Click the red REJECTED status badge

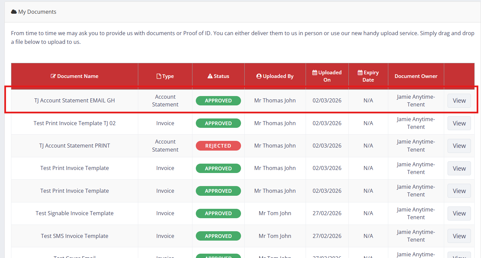pyautogui.click(x=218, y=146)
